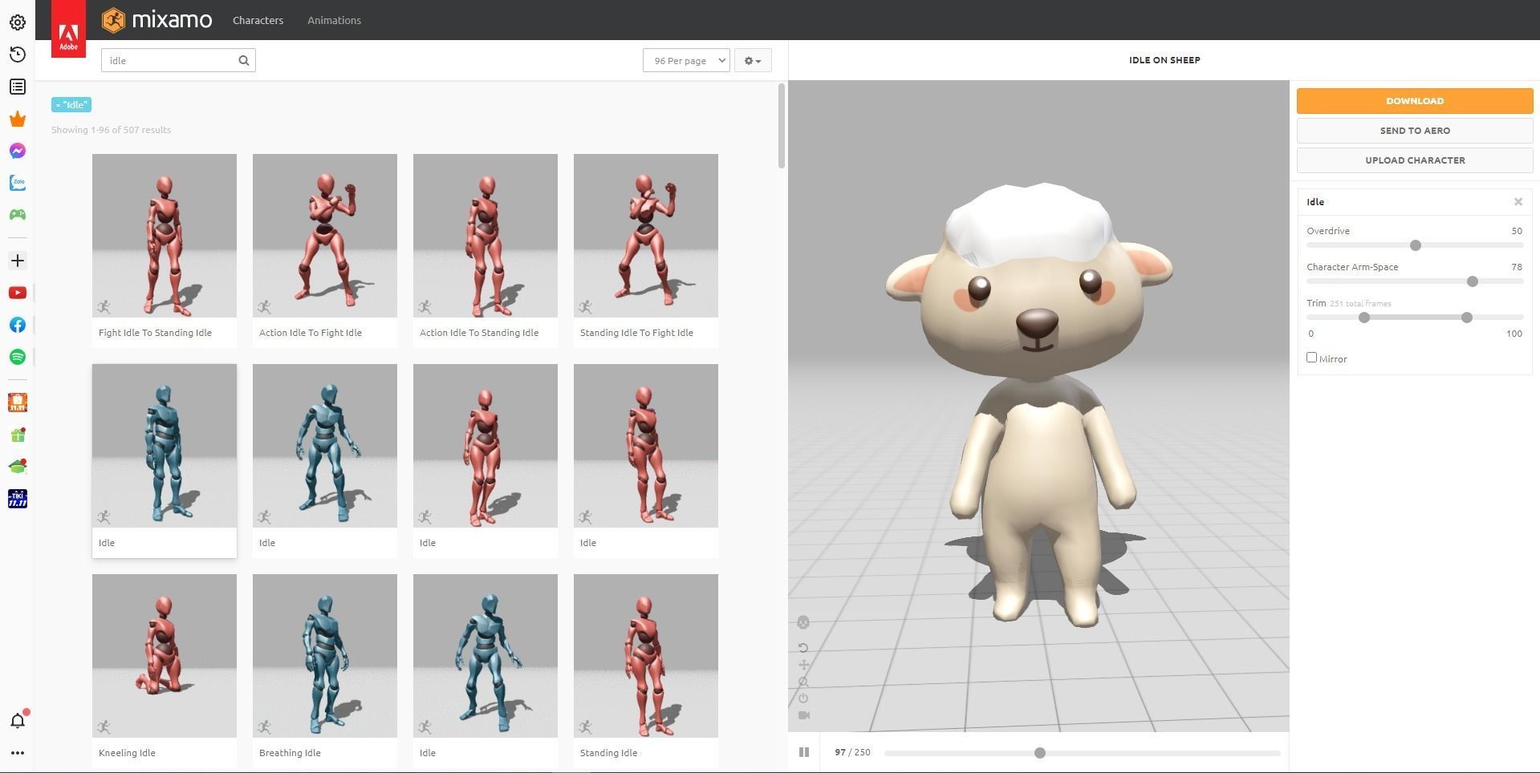Remove the "Idle" search filter tag
Screen dimensions: 1540x773
tap(71, 105)
